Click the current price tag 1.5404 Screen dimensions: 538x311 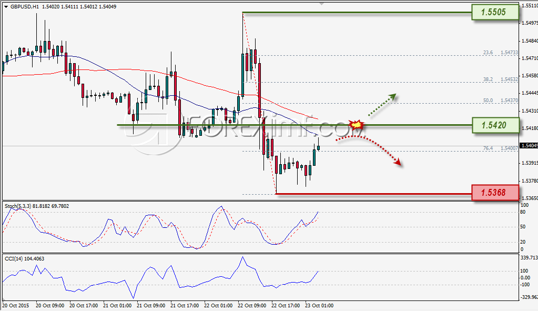pos(529,146)
